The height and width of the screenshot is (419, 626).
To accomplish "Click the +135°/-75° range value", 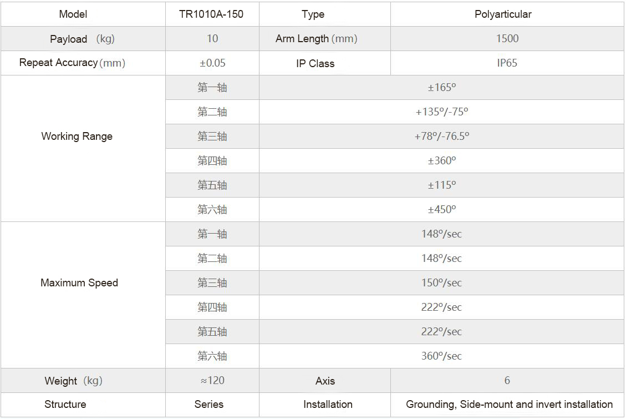I will (x=441, y=112).
